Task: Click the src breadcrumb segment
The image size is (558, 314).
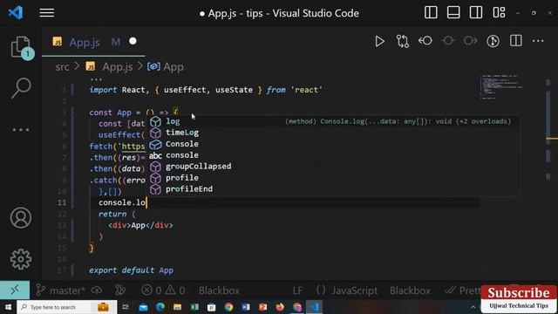Action: [x=62, y=67]
